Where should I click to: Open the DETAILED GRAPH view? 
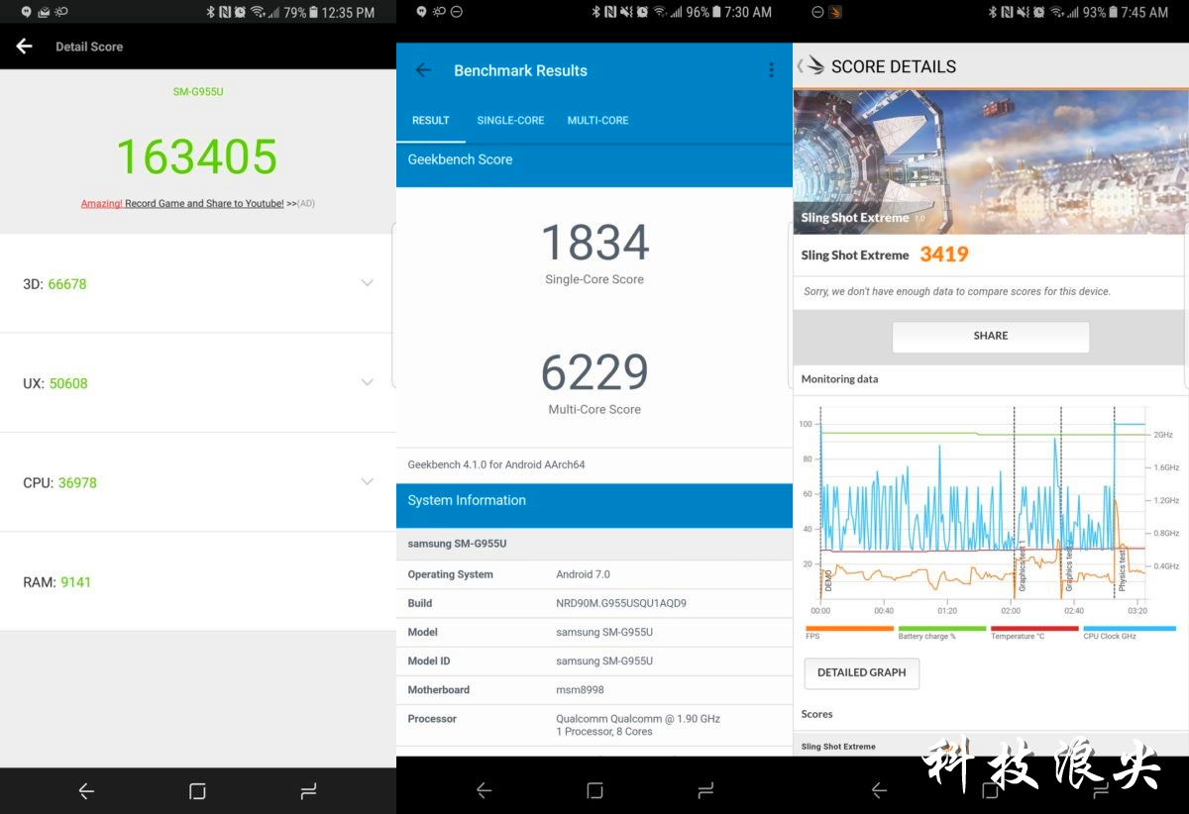pyautogui.click(x=861, y=672)
